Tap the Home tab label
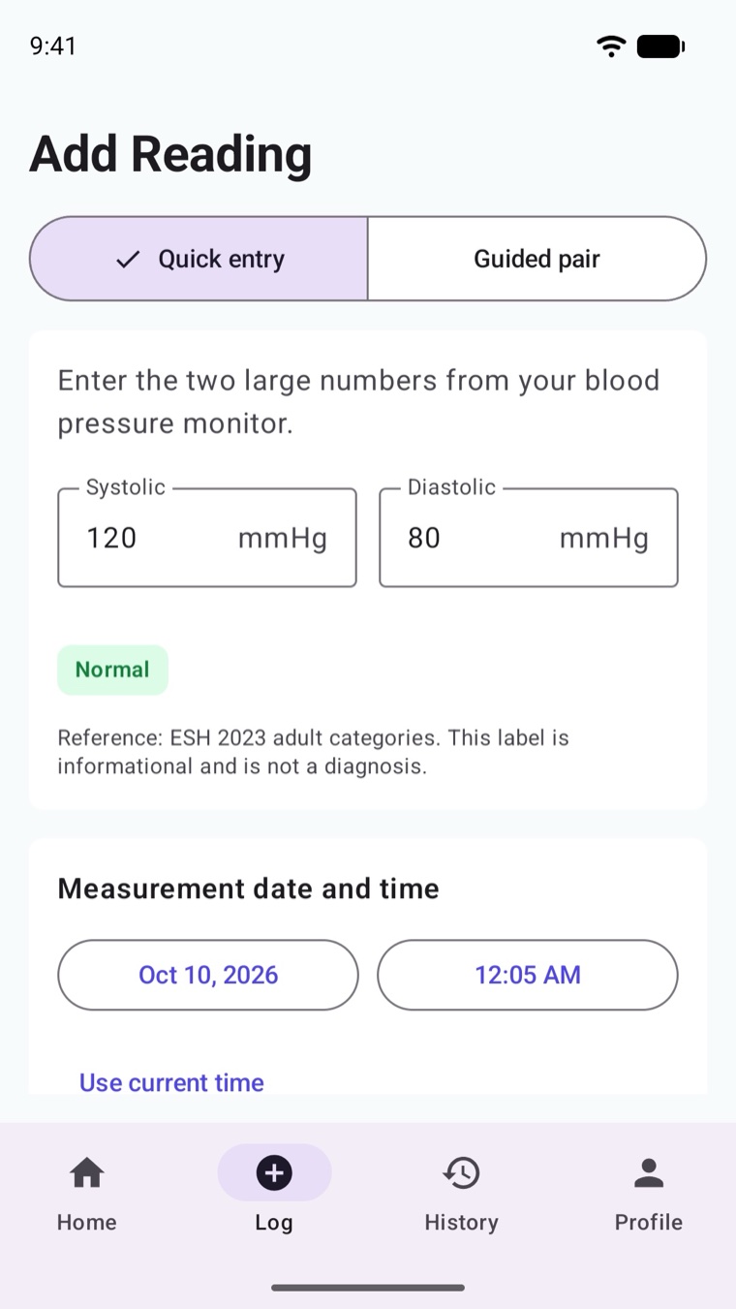Screen dimensions: 736x1309 [87, 1222]
